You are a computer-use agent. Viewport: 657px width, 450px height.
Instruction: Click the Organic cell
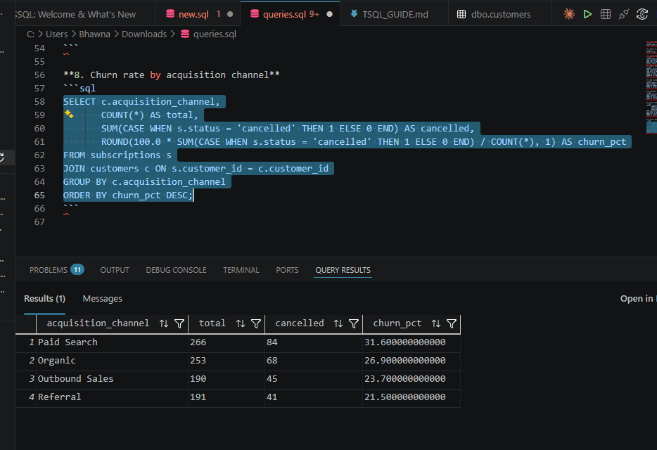pyautogui.click(x=112, y=361)
